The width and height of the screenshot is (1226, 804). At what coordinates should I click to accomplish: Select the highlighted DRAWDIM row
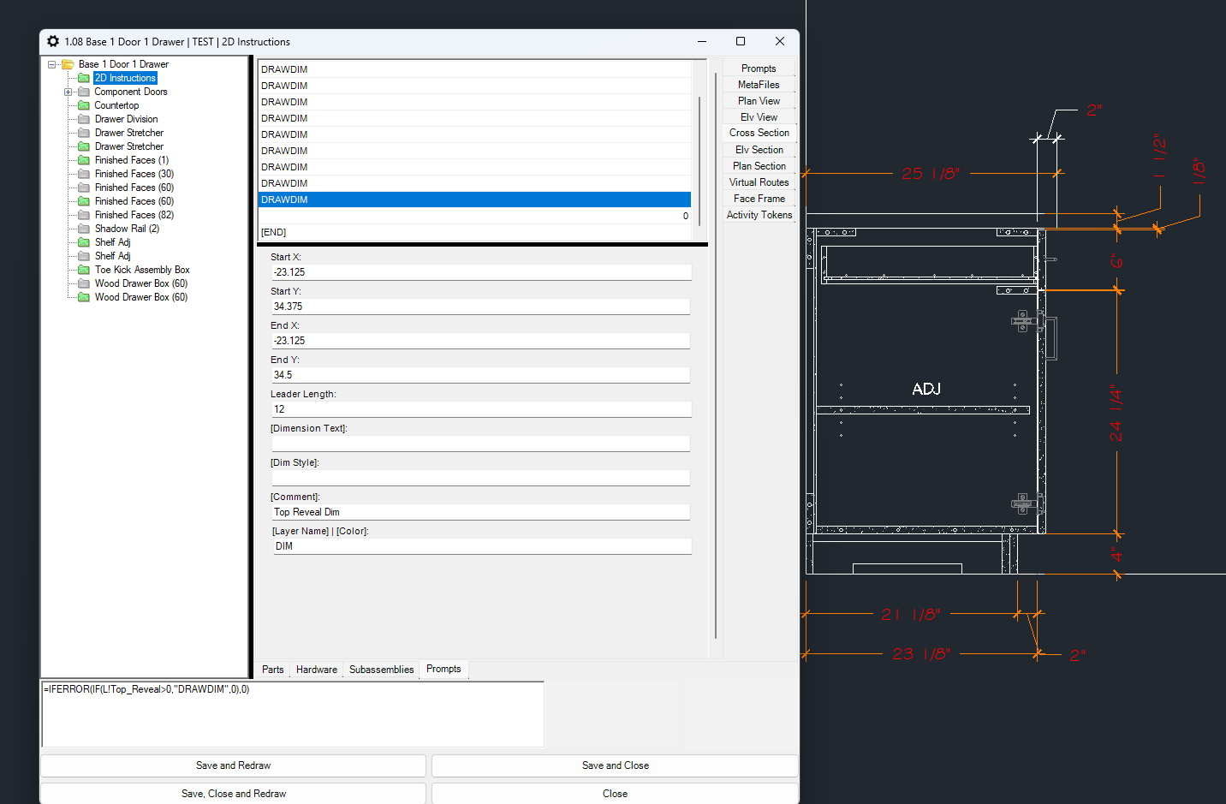[x=474, y=200]
